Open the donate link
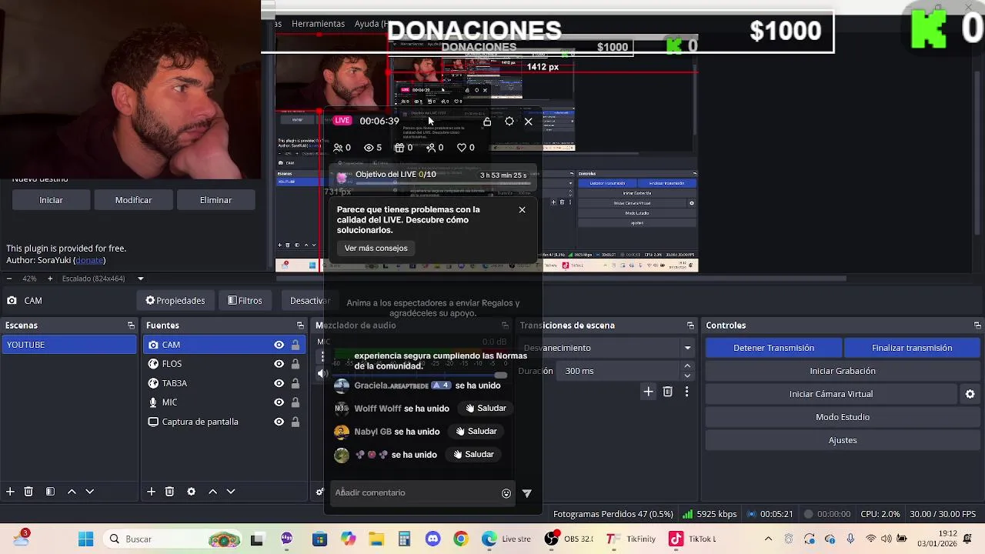 [88, 260]
